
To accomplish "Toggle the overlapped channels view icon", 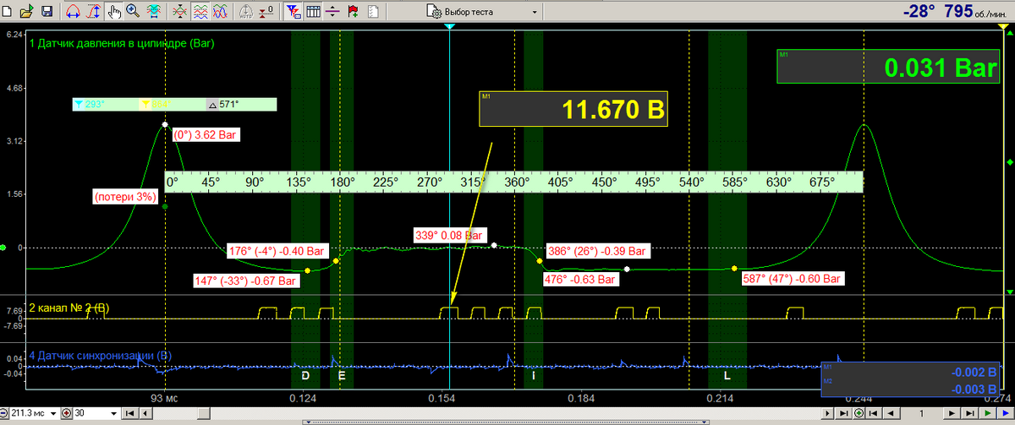I will [x=221, y=12].
